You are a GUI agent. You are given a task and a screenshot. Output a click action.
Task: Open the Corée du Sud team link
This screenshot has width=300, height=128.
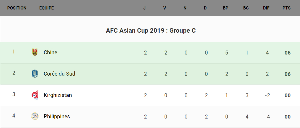pos(59,74)
